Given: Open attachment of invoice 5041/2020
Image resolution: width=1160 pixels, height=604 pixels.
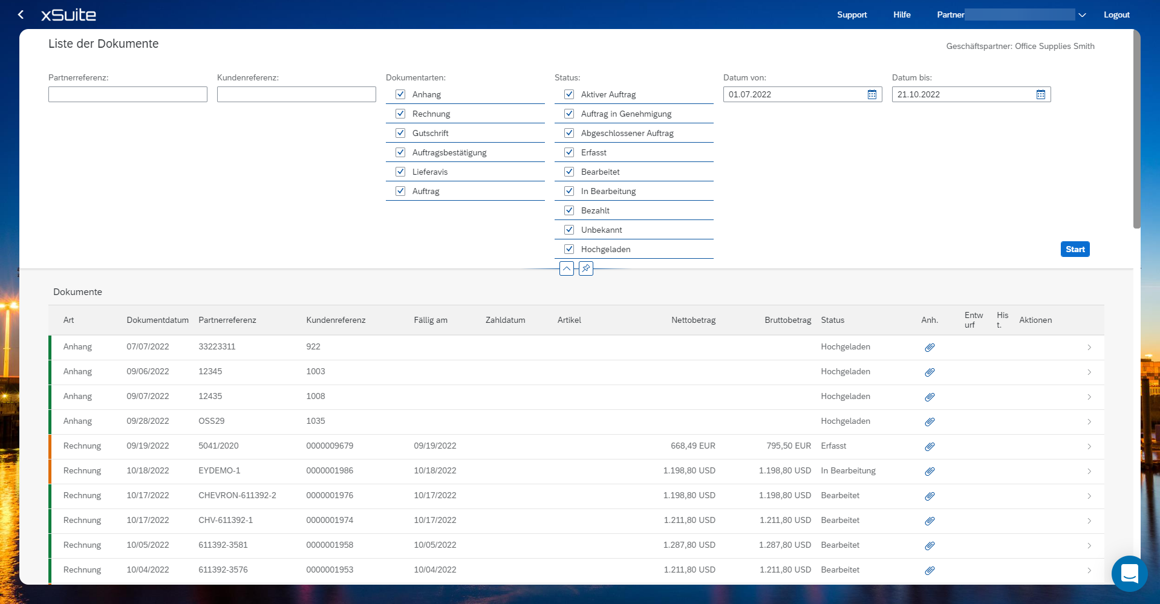Looking at the screenshot, I should (930, 446).
